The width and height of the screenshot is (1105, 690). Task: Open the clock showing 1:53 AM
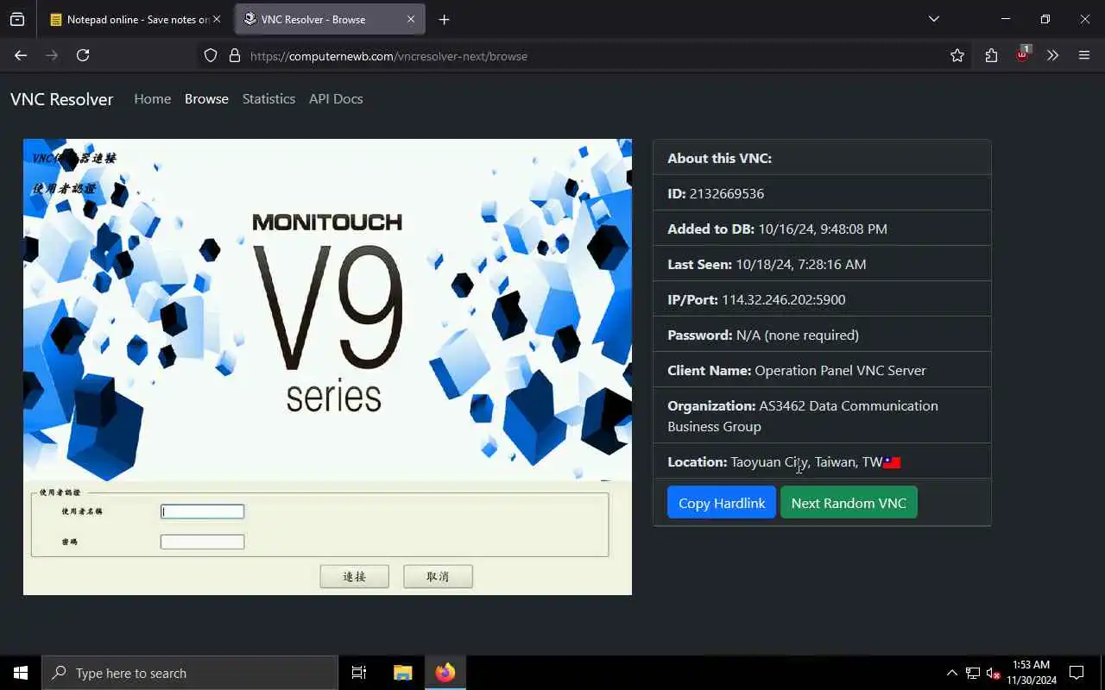1031,673
